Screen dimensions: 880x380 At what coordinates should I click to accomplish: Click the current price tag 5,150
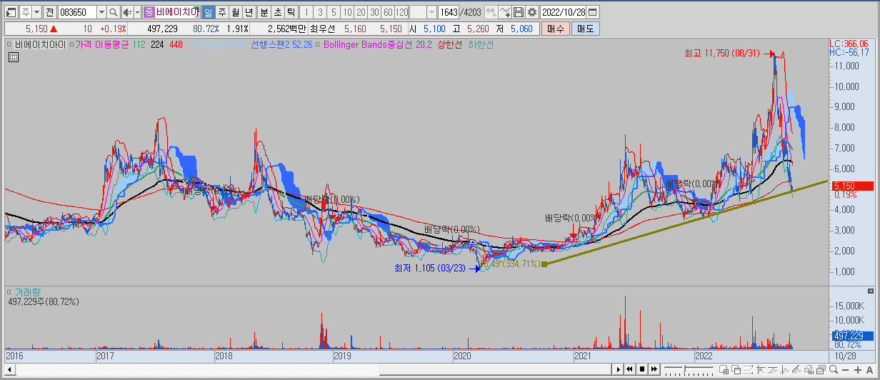(x=851, y=186)
